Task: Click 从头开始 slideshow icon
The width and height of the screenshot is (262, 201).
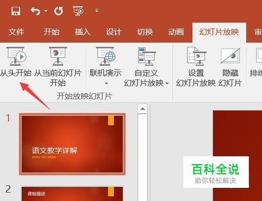Action: tap(16, 56)
